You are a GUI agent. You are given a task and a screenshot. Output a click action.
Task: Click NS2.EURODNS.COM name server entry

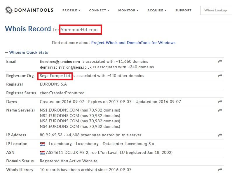point(80,116)
